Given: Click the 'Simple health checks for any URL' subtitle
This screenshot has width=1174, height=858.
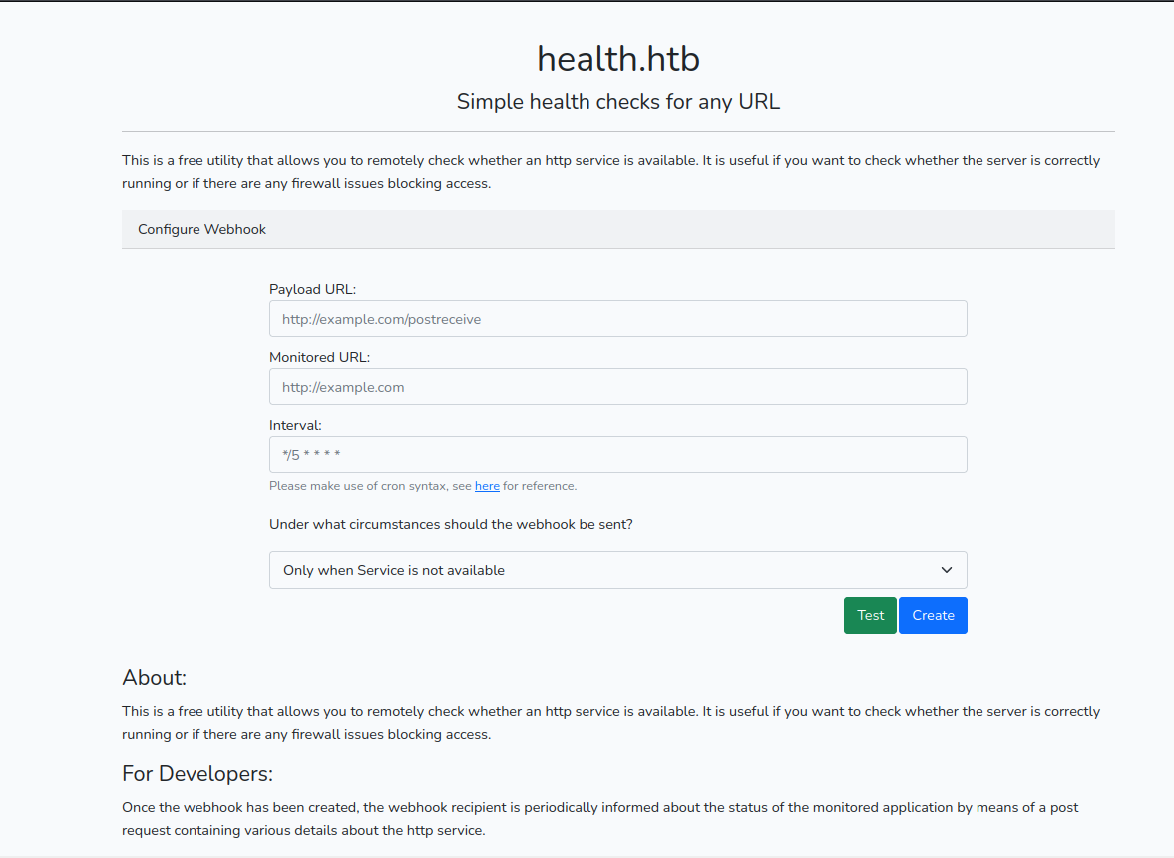Looking at the screenshot, I should pyautogui.click(x=617, y=102).
